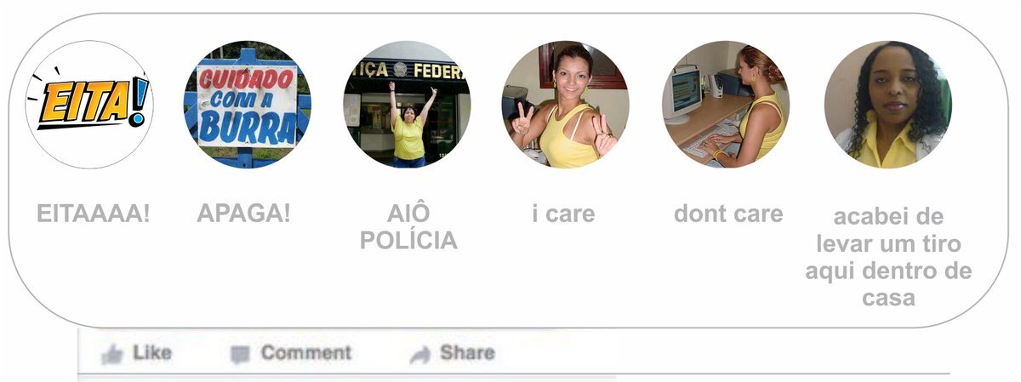The height and width of the screenshot is (382, 1021).
Task: Choose the Cuidado com a Burra sign reaction
Action: click(247, 105)
